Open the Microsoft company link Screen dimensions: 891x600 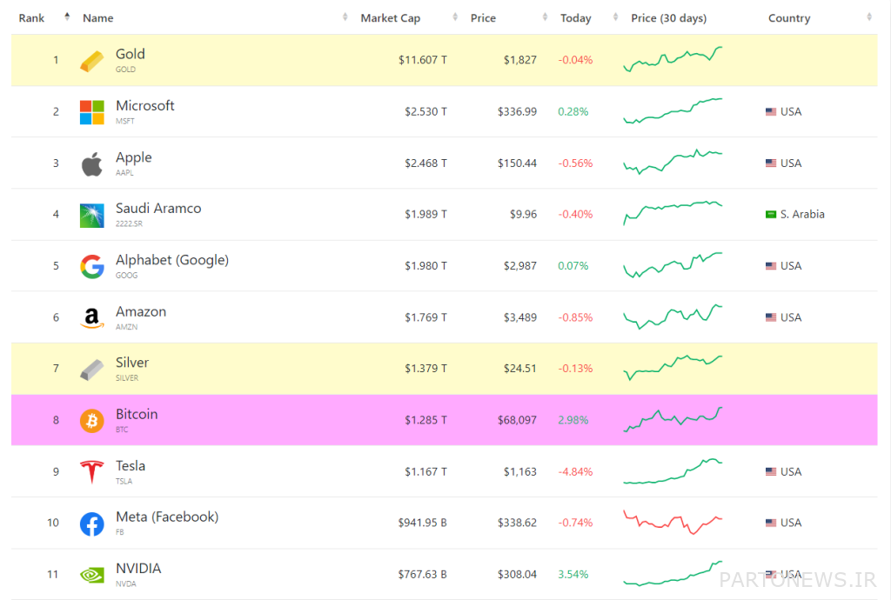pos(145,105)
